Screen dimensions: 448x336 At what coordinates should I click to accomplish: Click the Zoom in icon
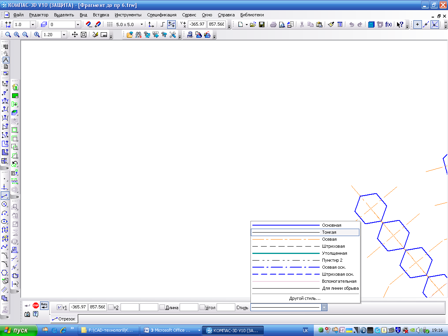pyautogui.click(x=17, y=35)
